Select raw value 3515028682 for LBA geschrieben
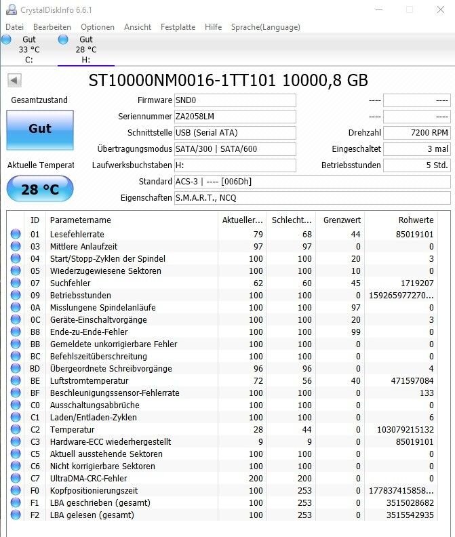Viewport: 455px width, 537px height. click(x=410, y=503)
